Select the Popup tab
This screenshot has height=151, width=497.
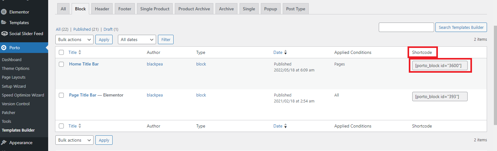point(270,9)
